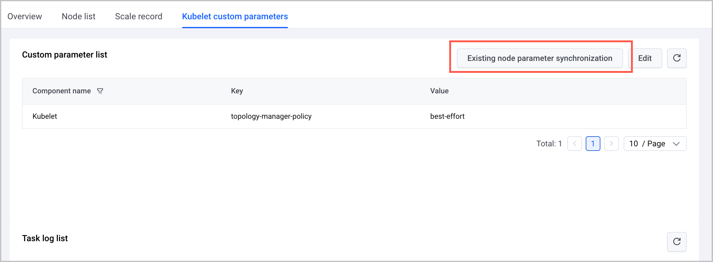Click the Custom parameter list heading
Image resolution: width=713 pixels, height=262 pixels.
click(x=65, y=54)
